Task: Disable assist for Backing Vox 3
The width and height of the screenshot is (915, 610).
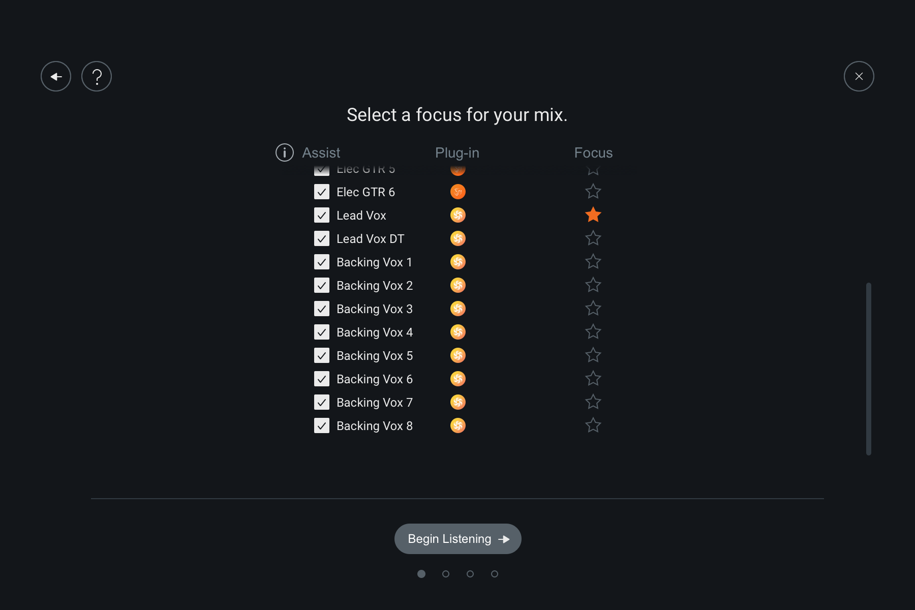Action: tap(322, 309)
